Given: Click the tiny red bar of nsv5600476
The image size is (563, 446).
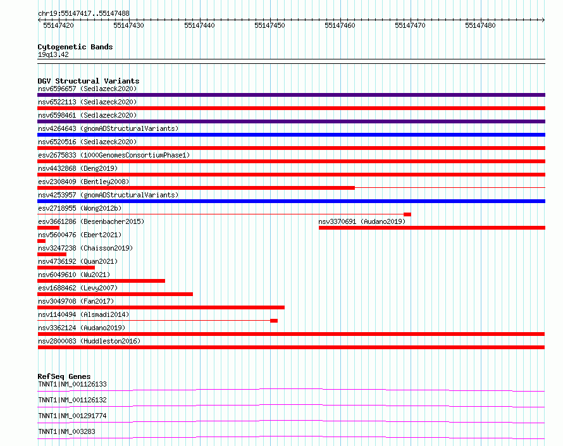Looking at the screenshot, I should click(41, 241).
